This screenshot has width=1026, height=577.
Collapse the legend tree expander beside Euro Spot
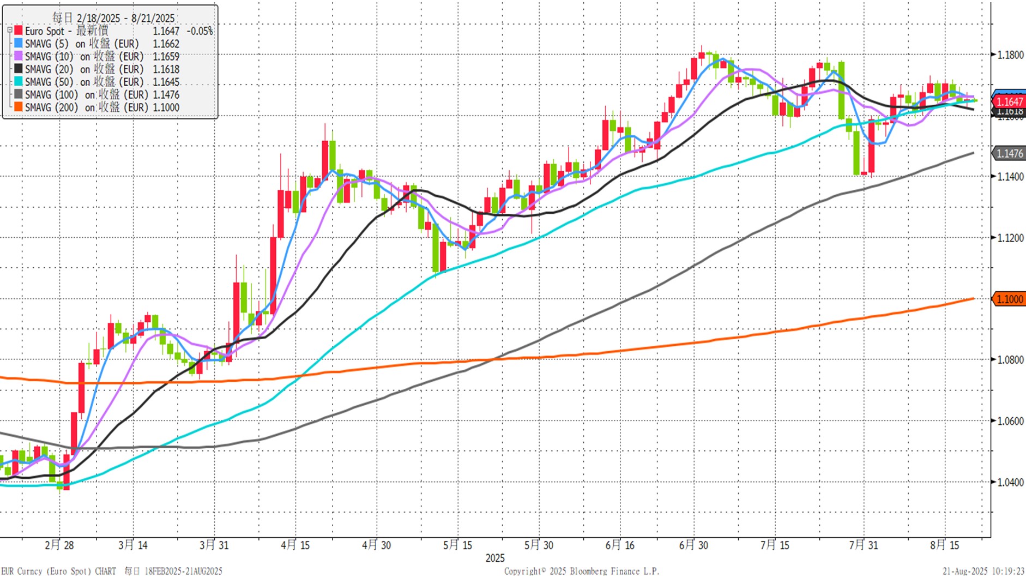coord(10,31)
